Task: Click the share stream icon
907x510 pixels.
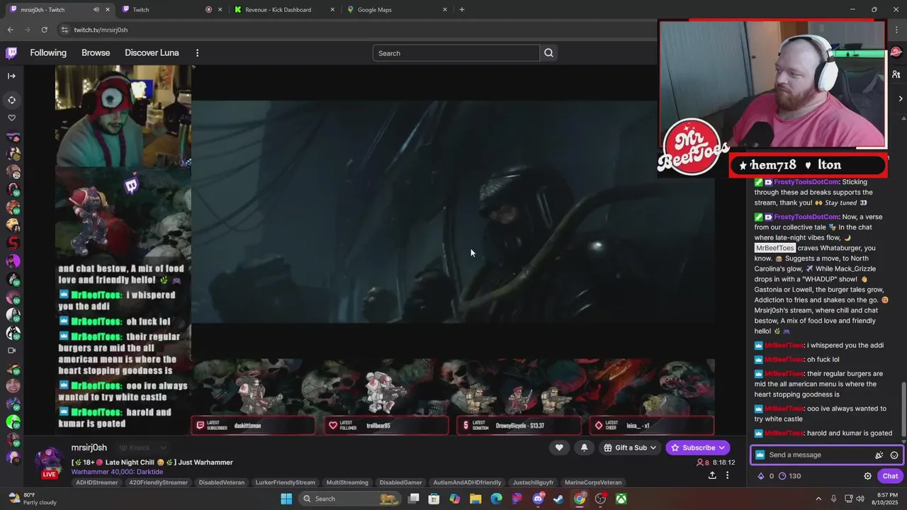Action: click(712, 475)
